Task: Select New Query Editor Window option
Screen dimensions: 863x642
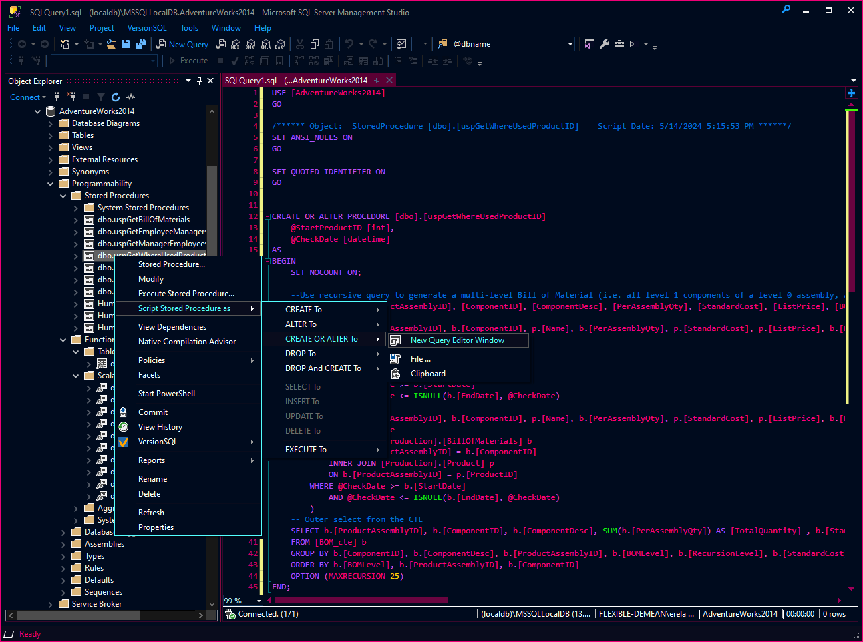Action: [x=457, y=340]
